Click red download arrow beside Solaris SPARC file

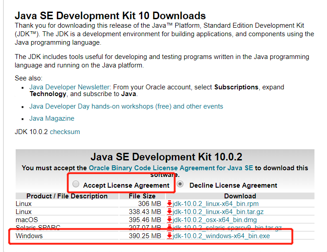tap(170, 228)
